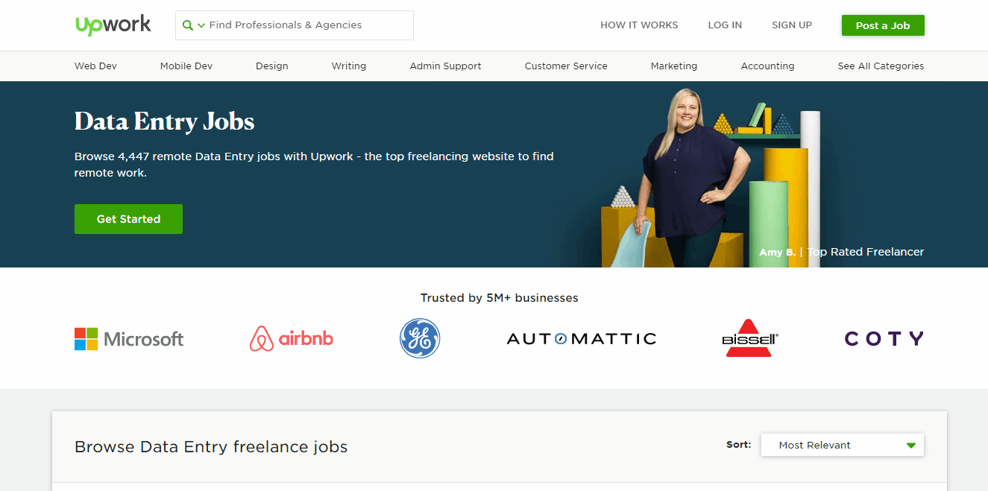This screenshot has width=988, height=491.
Task: Click the Airbnb logo
Action: click(x=291, y=338)
